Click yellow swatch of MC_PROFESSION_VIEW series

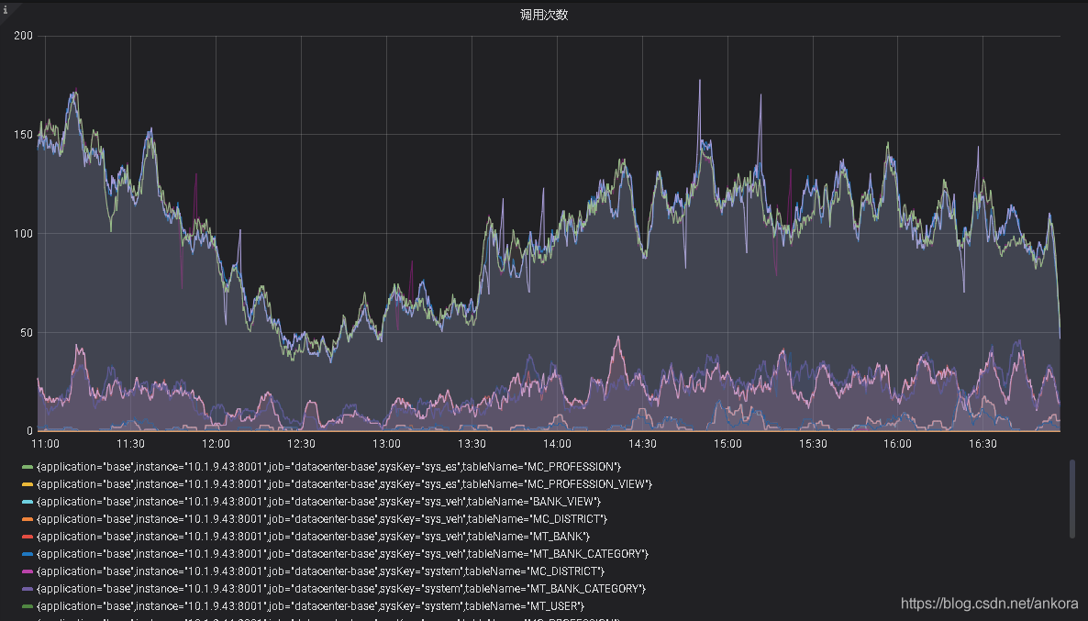[28, 484]
